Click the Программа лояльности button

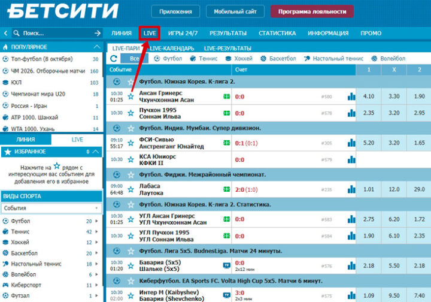point(312,11)
